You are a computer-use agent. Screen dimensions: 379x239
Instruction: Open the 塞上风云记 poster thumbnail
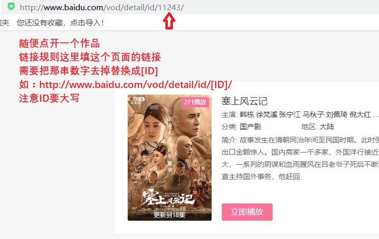point(169,158)
